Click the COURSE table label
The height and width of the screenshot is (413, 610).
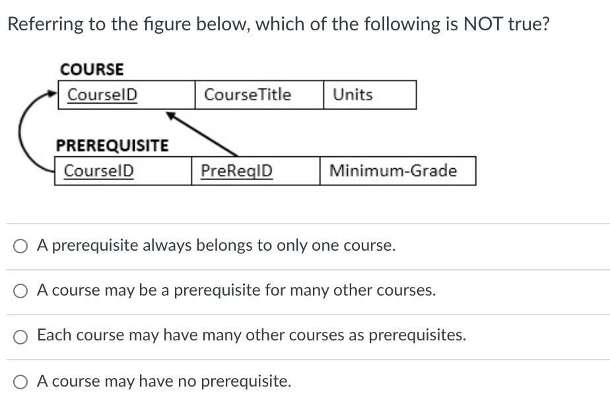click(92, 69)
